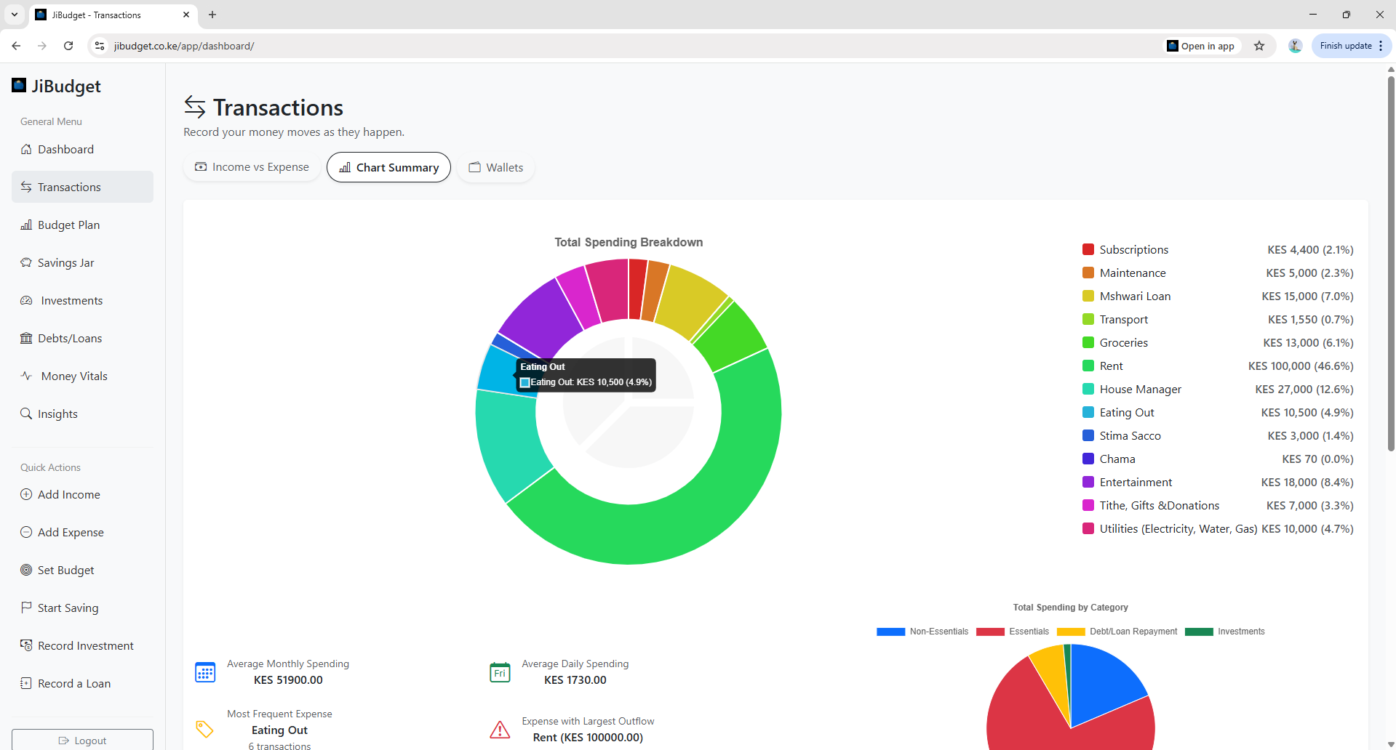The width and height of the screenshot is (1396, 750).
Task: Click the Add Income plus icon
Action: click(26, 494)
